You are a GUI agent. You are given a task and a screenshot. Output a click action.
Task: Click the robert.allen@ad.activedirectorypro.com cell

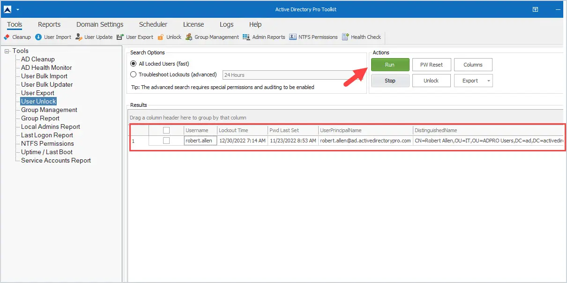(366, 141)
